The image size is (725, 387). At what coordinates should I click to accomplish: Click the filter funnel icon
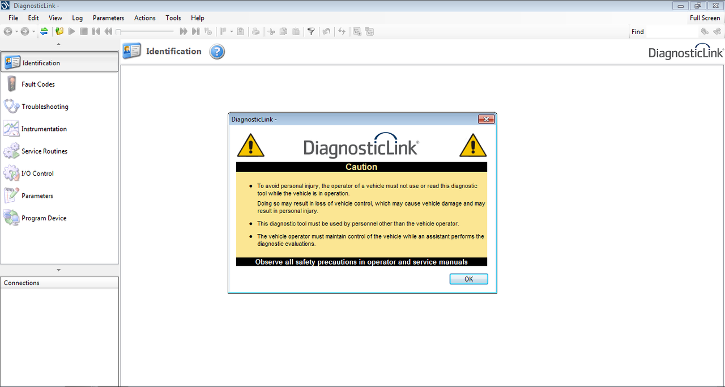(311, 32)
